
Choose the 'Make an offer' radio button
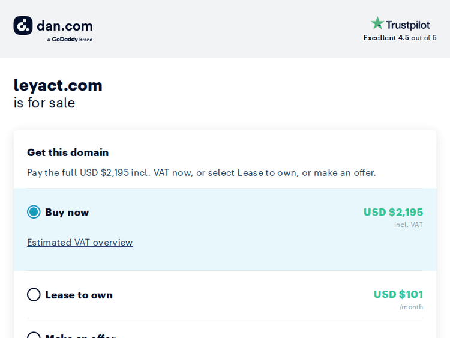click(x=34, y=336)
